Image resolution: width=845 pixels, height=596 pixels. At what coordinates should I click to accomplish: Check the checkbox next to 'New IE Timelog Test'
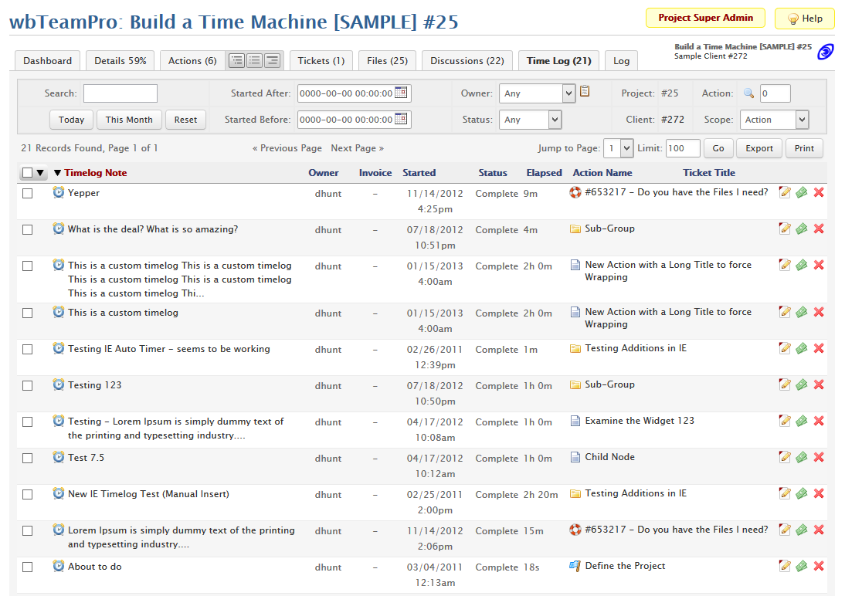click(27, 493)
